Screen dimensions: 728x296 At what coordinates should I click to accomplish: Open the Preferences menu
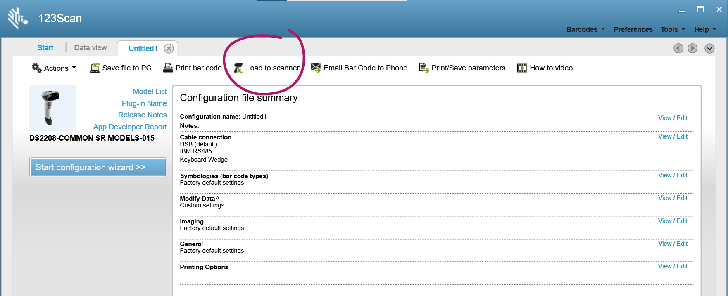633,29
